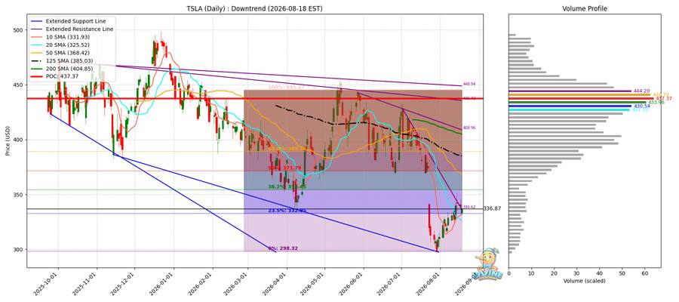
Task: Click the 350 price tick label
Action: click(19, 195)
